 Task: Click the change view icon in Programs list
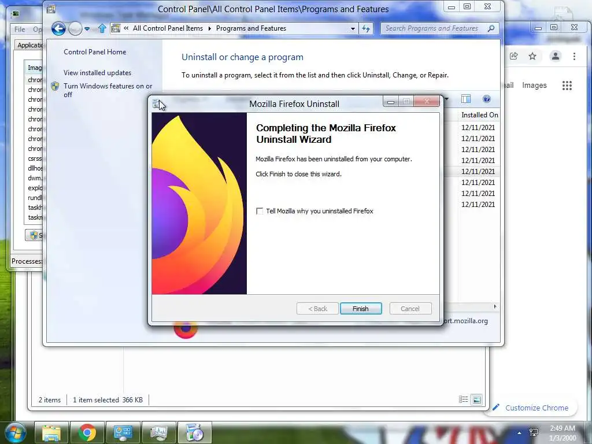tap(466, 99)
